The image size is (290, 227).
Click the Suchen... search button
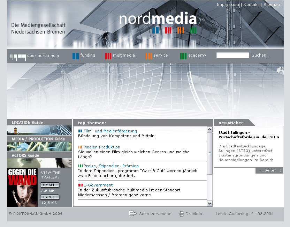click(260, 55)
